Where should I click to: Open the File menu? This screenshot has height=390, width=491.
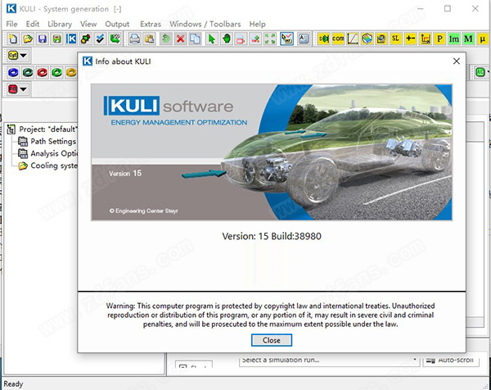[11, 24]
